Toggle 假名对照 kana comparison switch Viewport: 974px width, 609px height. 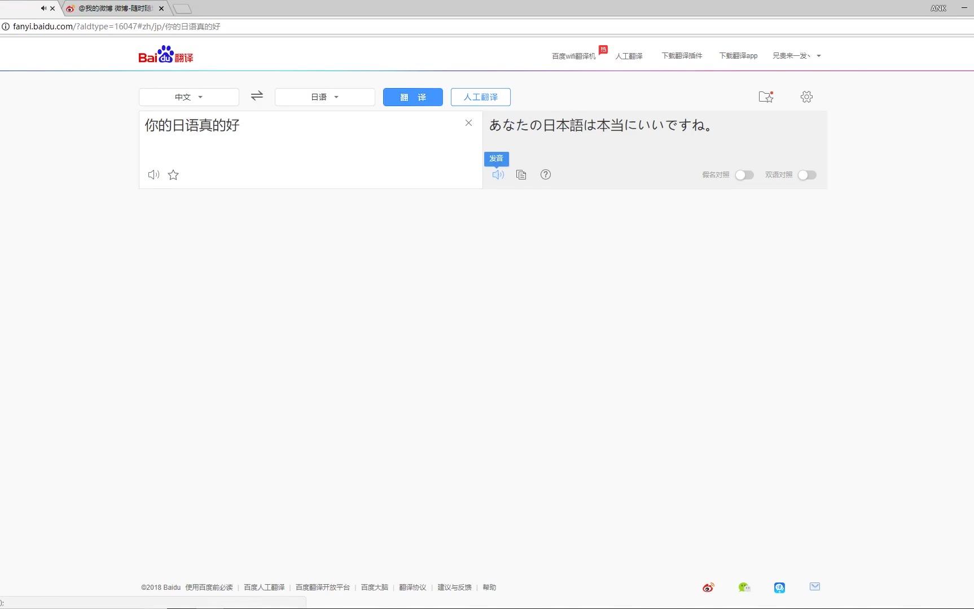click(744, 175)
